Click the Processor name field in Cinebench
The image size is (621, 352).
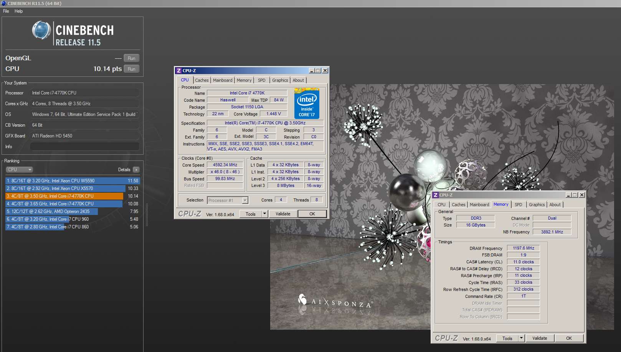tap(85, 93)
